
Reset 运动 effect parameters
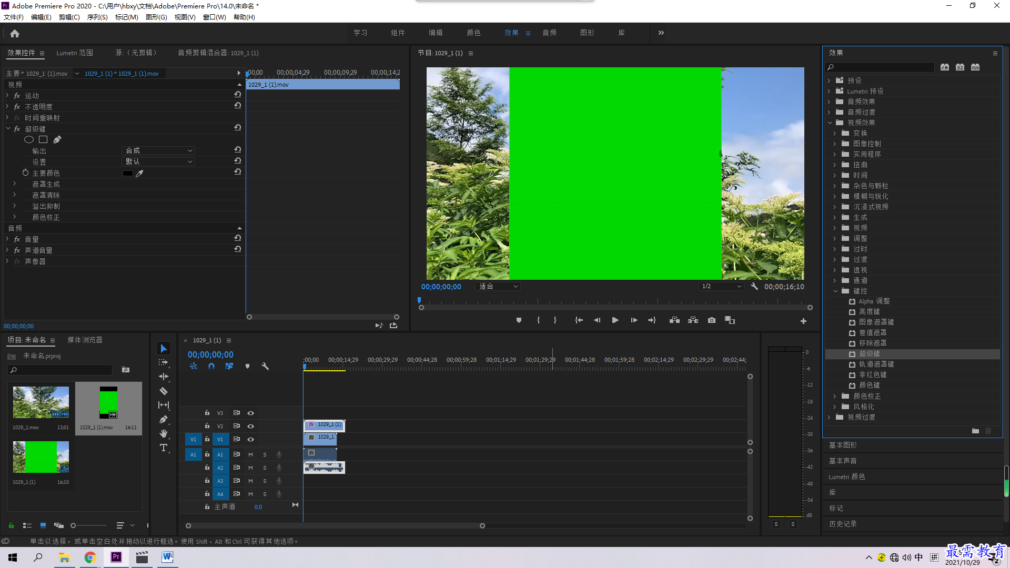click(x=238, y=95)
